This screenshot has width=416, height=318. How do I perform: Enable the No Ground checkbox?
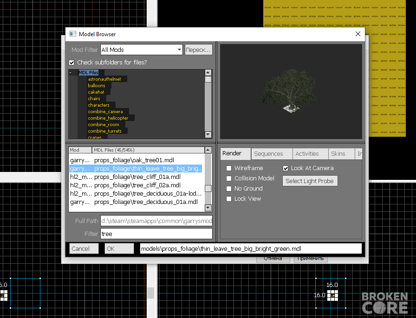pyautogui.click(x=229, y=189)
